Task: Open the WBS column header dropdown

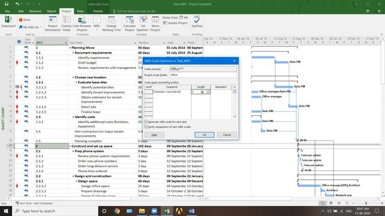Action: 66,43
